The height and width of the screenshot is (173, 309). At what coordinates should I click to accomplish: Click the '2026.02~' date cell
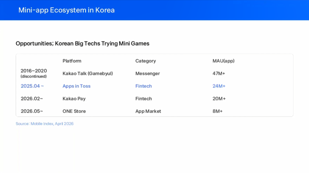pos(31,99)
